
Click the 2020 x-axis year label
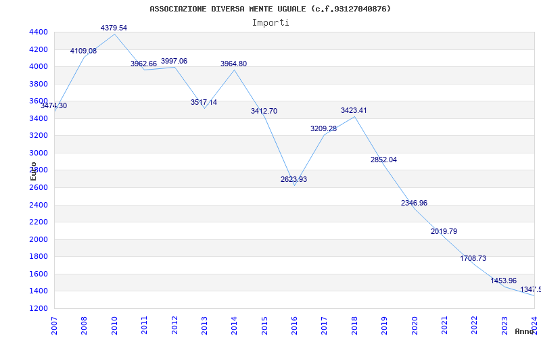point(415,325)
